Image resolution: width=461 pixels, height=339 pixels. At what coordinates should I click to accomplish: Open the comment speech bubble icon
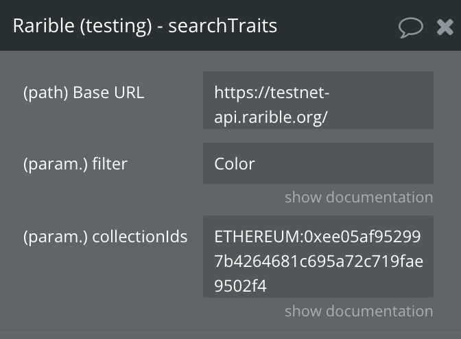pos(411,27)
